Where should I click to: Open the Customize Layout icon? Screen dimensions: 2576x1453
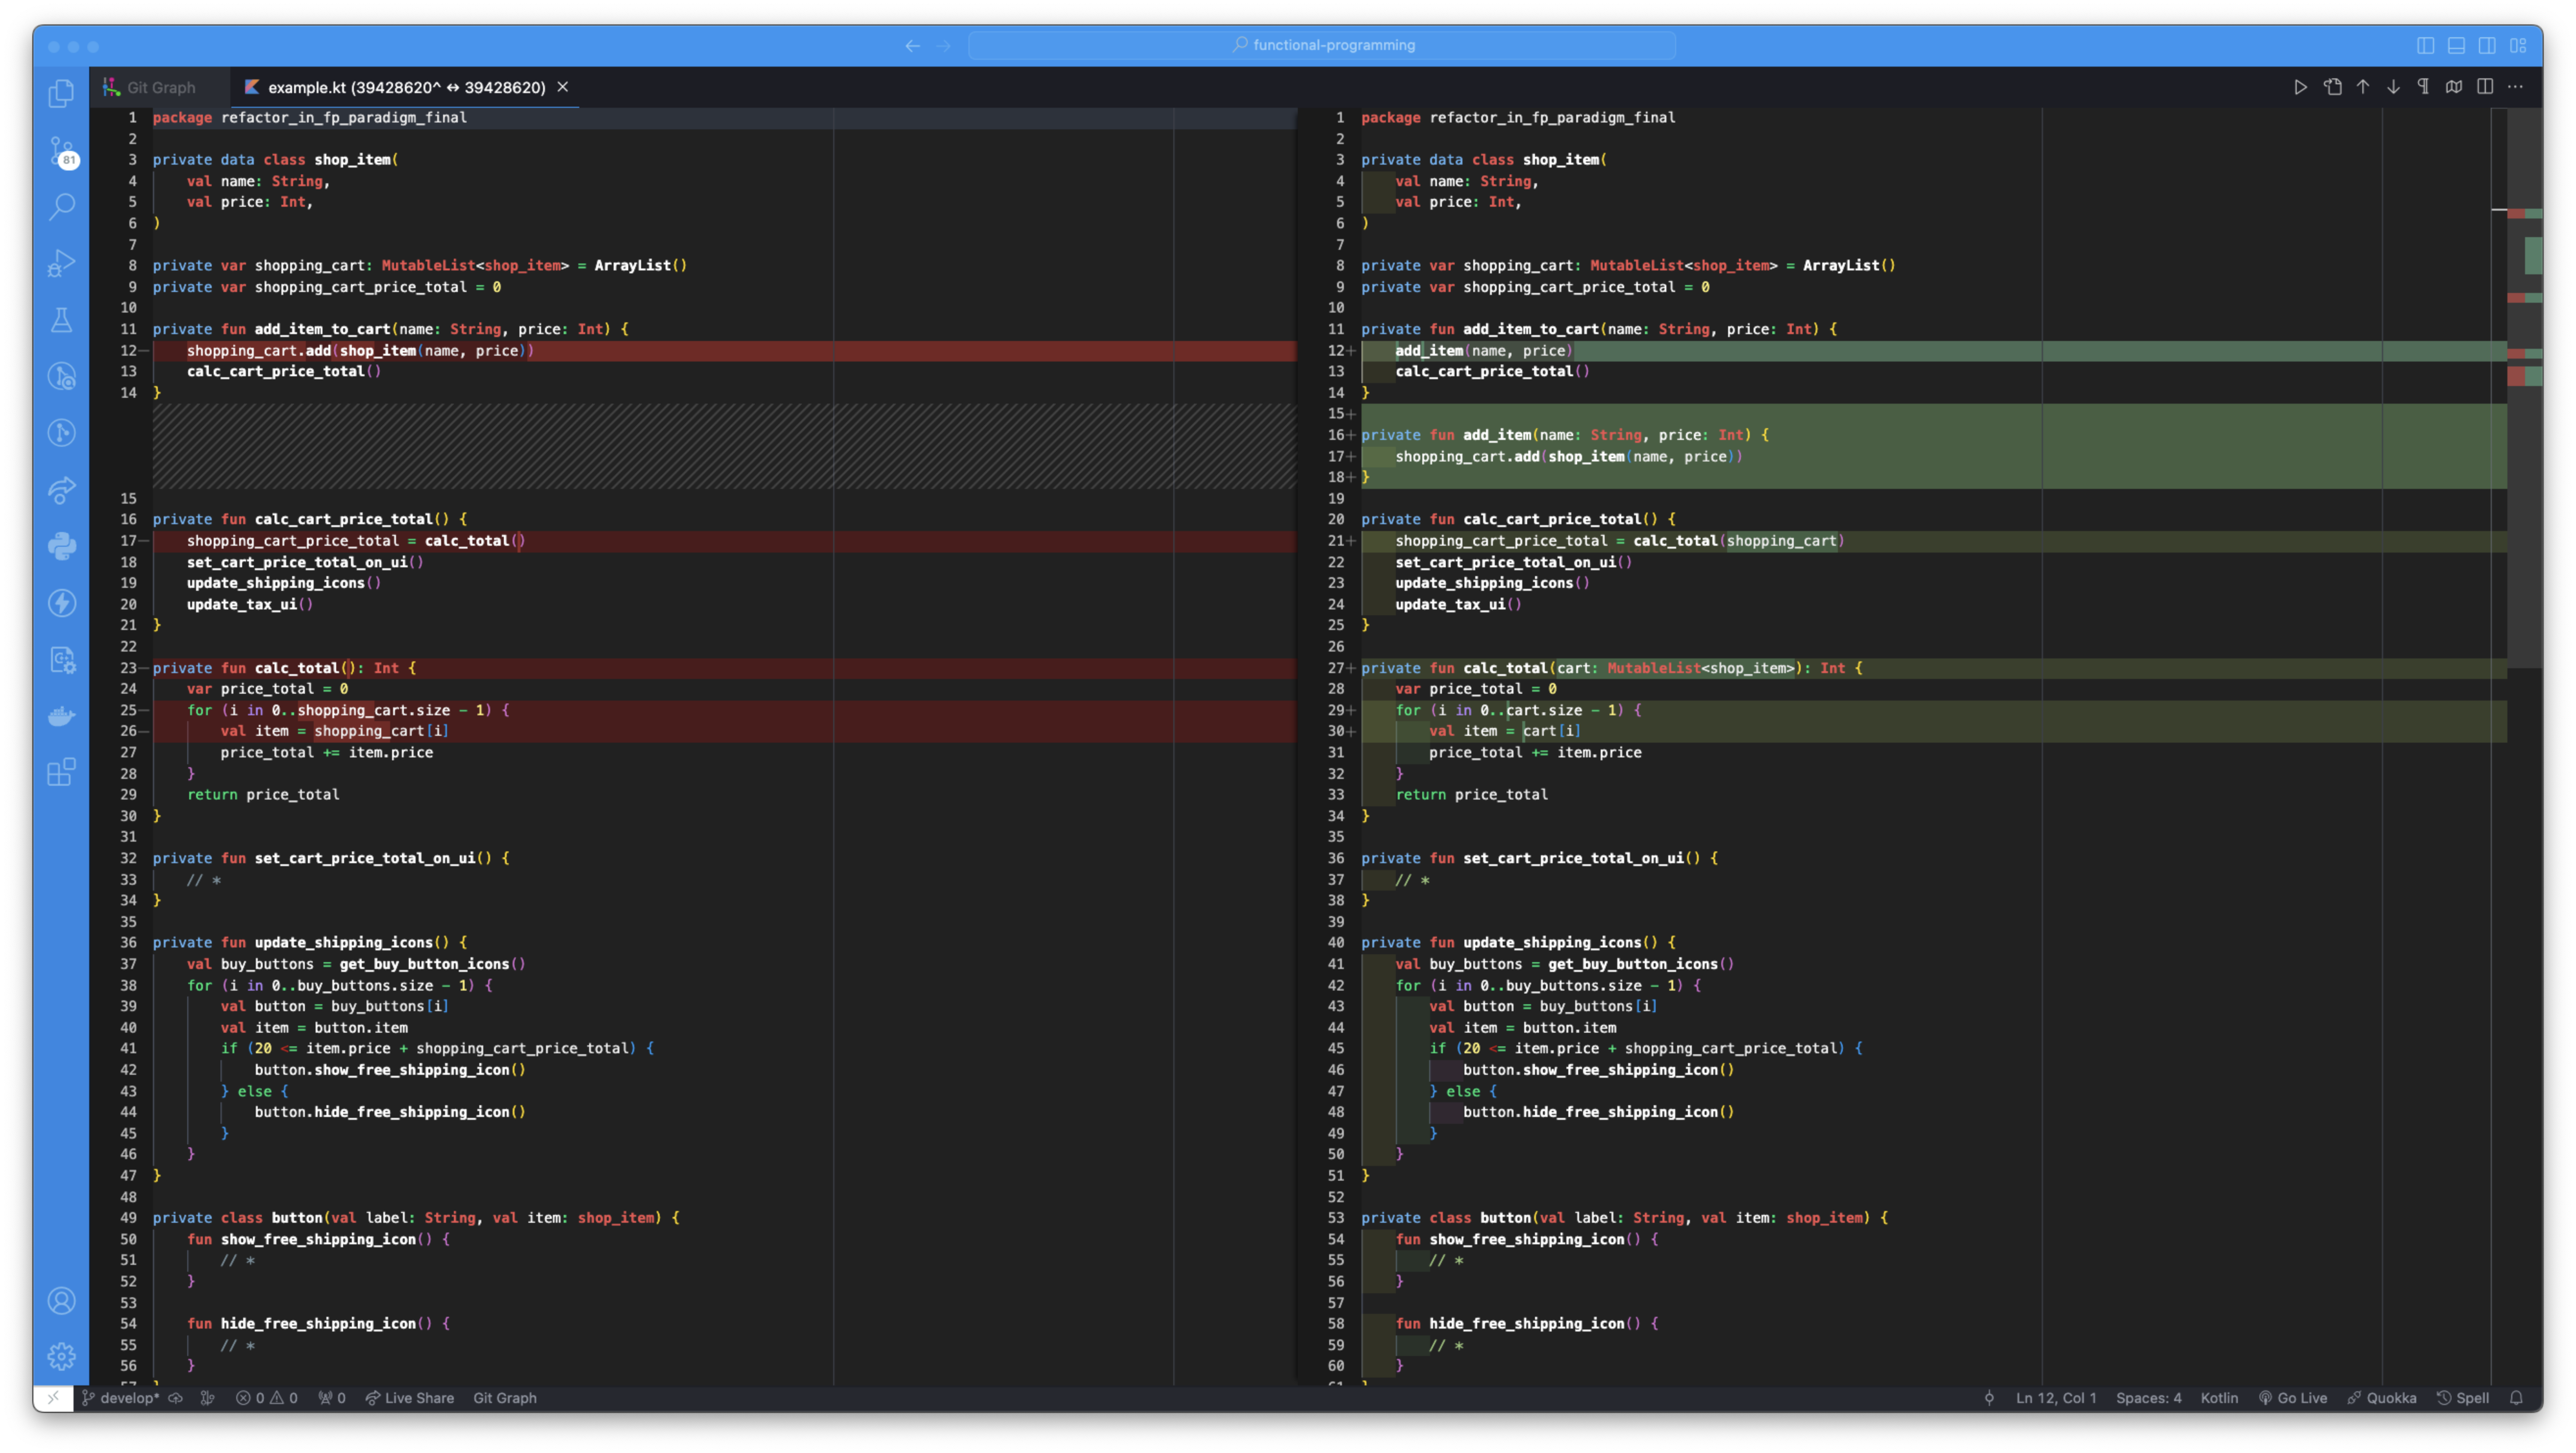[2518, 45]
